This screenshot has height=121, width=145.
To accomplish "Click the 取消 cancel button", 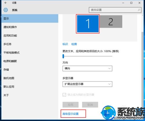I will click(90, 105).
